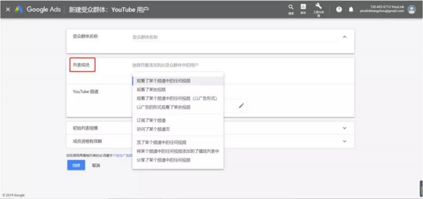Open the search (搜索) magnifier icon
Image resolution: width=423 pixels, height=199 pixels.
click(x=291, y=8)
